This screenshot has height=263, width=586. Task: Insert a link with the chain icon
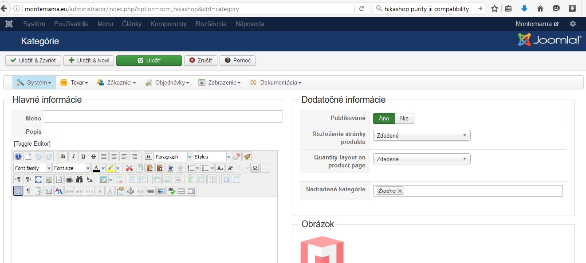tap(151, 191)
